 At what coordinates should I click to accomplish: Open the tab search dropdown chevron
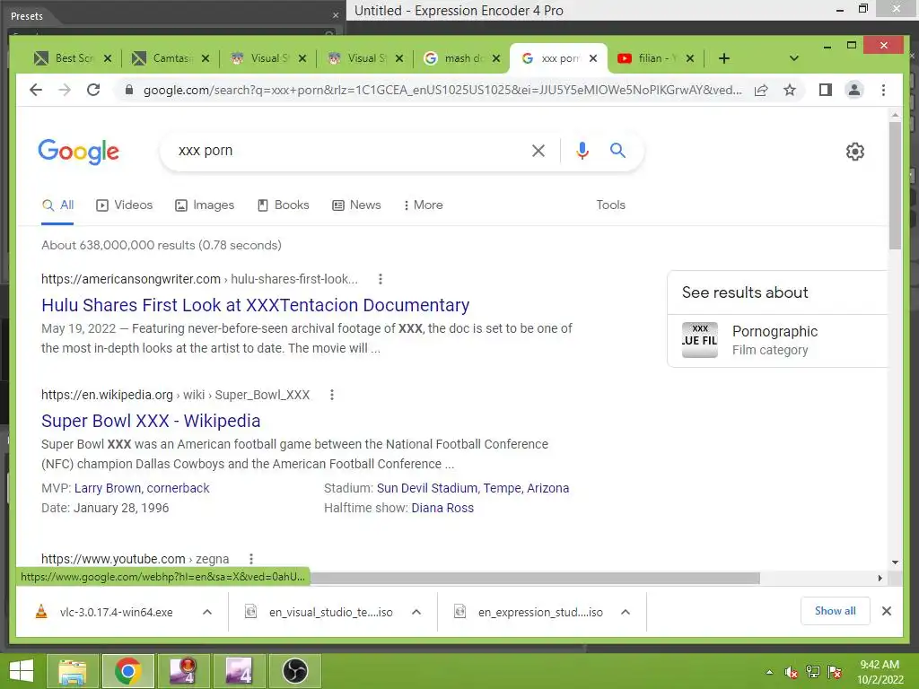794,58
